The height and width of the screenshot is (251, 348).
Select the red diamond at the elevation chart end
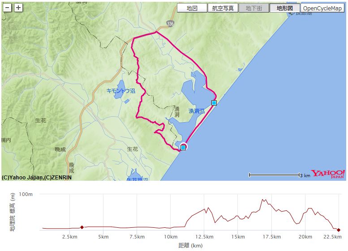click(x=339, y=230)
